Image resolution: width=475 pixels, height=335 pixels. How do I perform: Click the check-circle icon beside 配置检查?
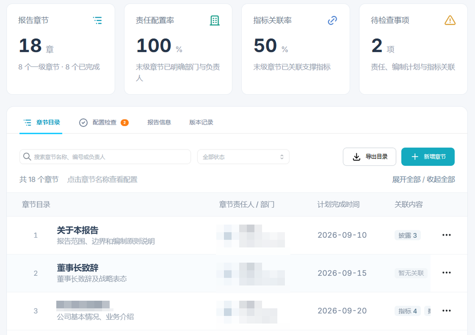83,122
